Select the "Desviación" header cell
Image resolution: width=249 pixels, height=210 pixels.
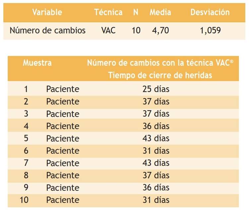(210, 13)
